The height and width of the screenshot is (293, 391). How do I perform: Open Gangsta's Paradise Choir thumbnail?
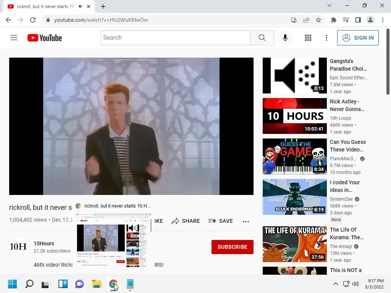coord(294,76)
